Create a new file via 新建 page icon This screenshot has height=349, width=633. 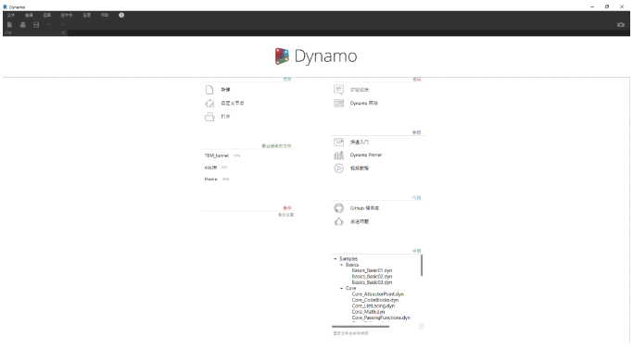[x=209, y=90]
